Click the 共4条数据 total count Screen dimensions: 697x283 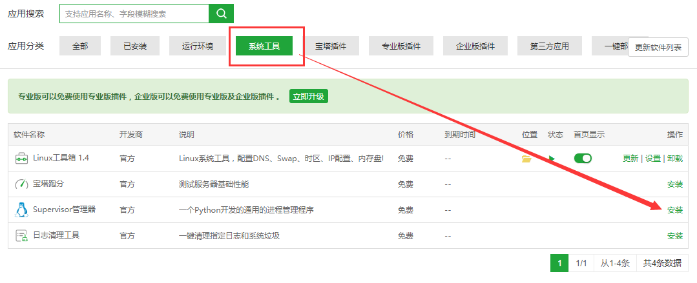tap(662, 263)
